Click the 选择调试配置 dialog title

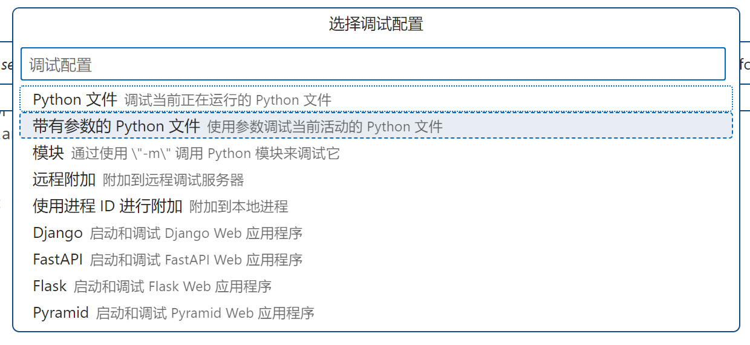(x=376, y=24)
